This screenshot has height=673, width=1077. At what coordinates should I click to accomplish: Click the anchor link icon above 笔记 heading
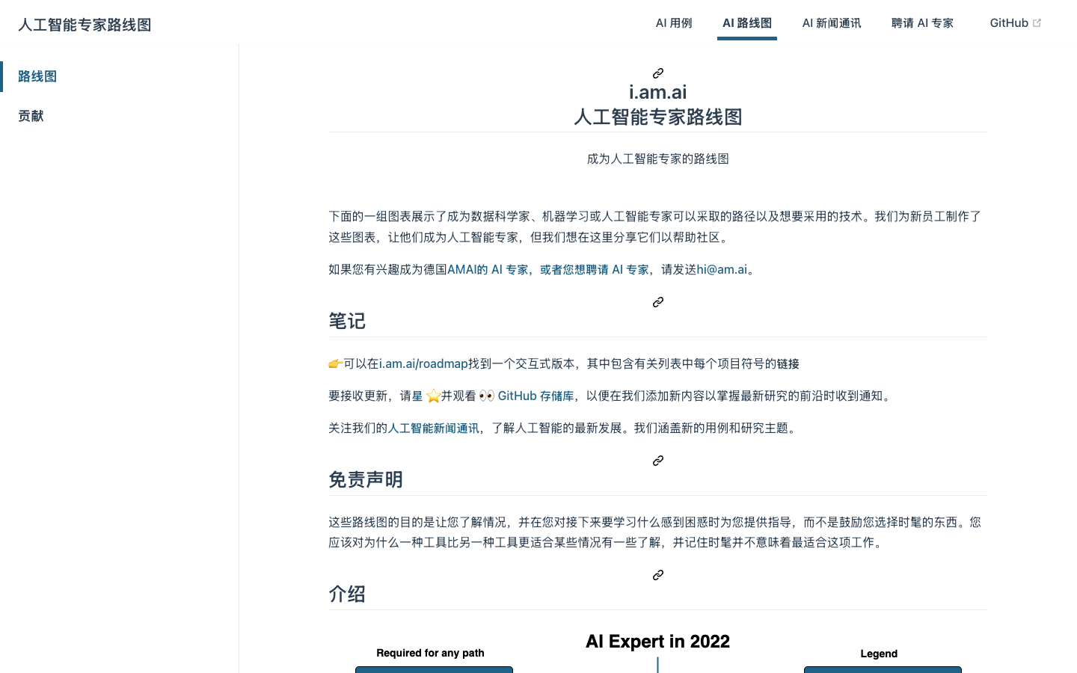[658, 302]
